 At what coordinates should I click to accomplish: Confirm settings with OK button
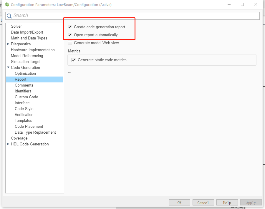pyautogui.click(x=179, y=203)
